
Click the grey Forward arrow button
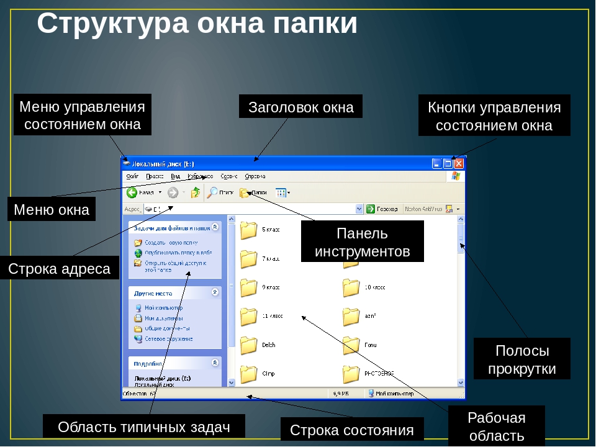click(173, 192)
